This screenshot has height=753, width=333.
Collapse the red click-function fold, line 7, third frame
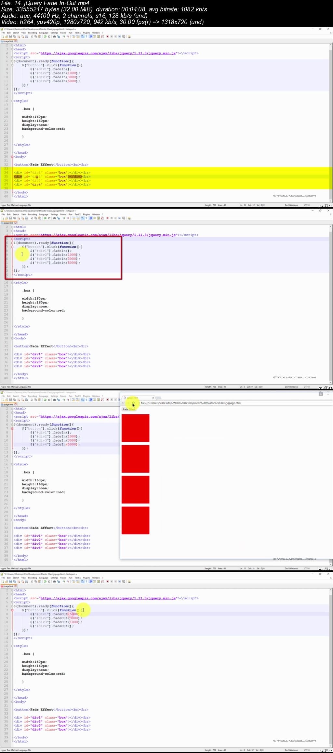tap(12, 429)
